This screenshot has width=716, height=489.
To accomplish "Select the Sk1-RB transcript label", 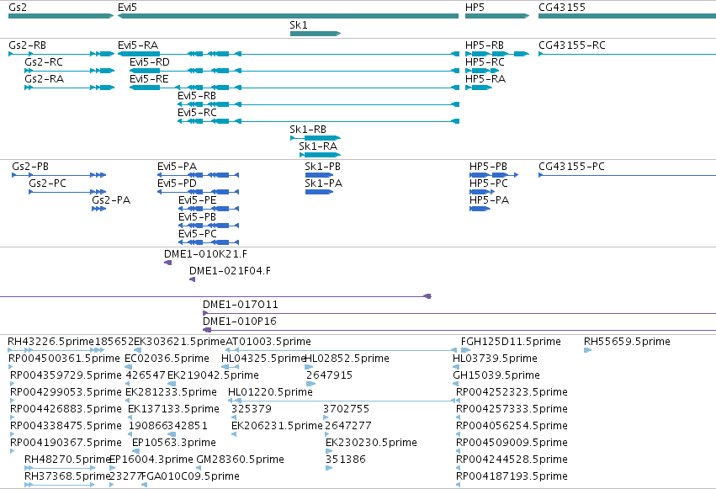I will (x=308, y=130).
